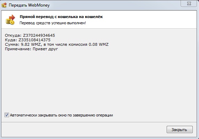Viewport: 199px width, 139px height.
Task: Click the 'Примечание:' label
Action: (x=18, y=49)
